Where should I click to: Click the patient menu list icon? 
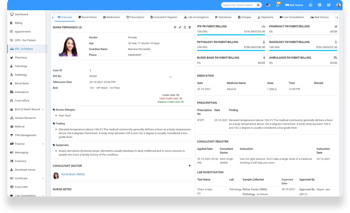coord(175,27)
